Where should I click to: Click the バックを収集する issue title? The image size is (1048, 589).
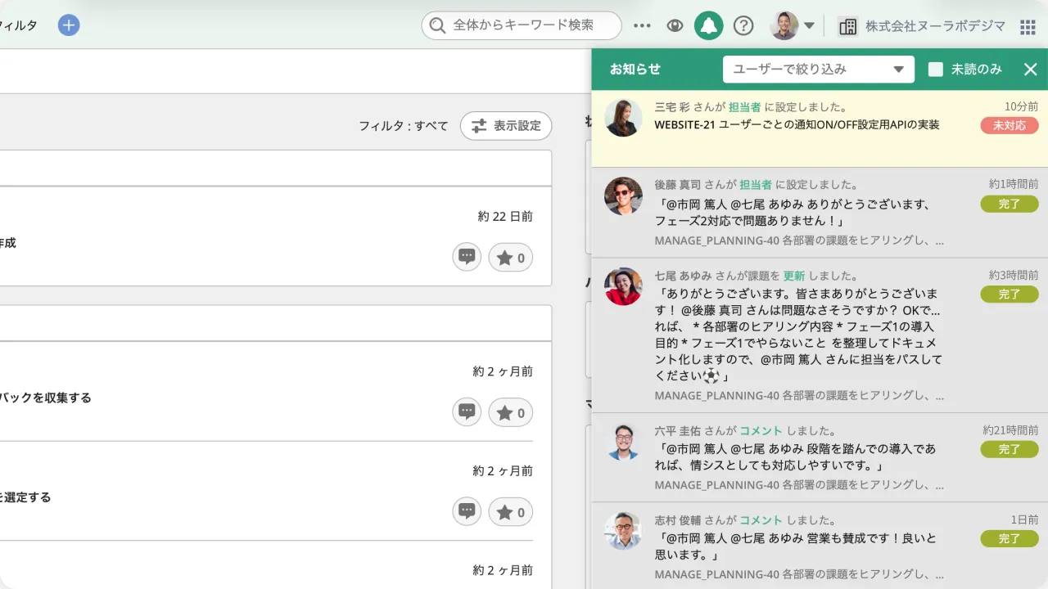click(x=46, y=398)
